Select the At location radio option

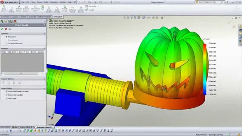coord(7,37)
